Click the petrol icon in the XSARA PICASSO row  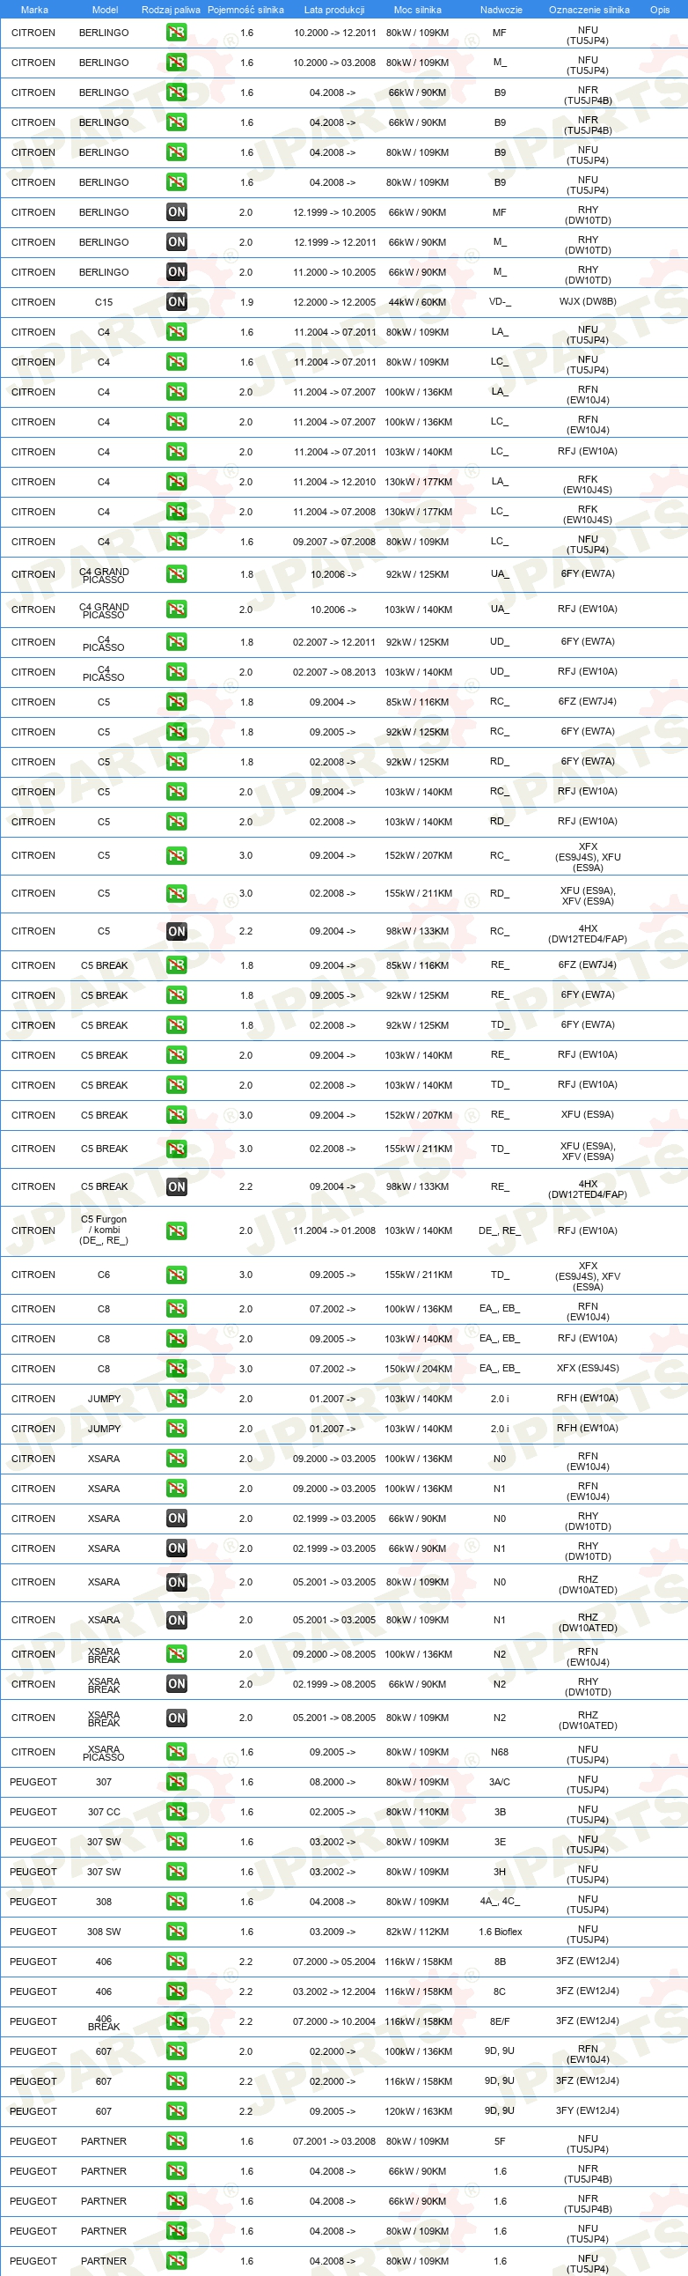click(177, 1752)
